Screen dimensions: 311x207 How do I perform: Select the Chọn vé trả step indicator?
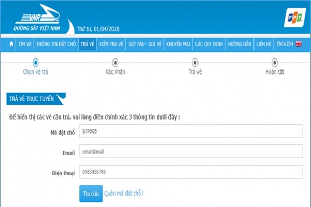click(35, 63)
